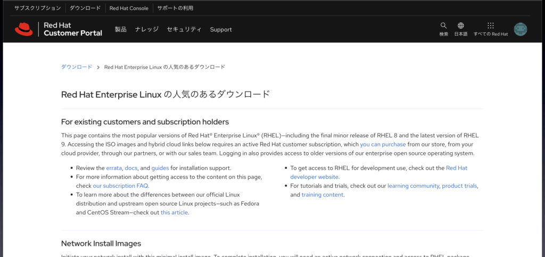Image resolution: width=545 pixels, height=257 pixels.
Task: Select サブスクリプション in top bar
Action: coord(37,8)
